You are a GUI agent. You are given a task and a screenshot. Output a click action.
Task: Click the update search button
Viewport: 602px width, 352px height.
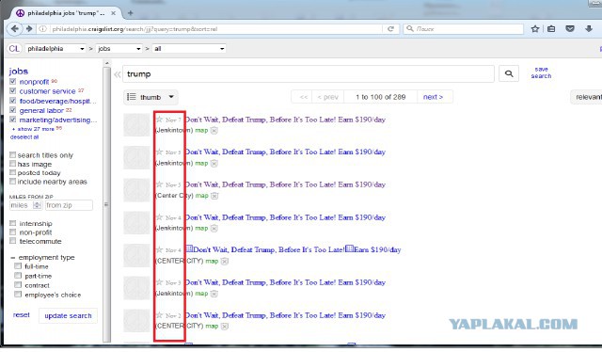tap(68, 316)
